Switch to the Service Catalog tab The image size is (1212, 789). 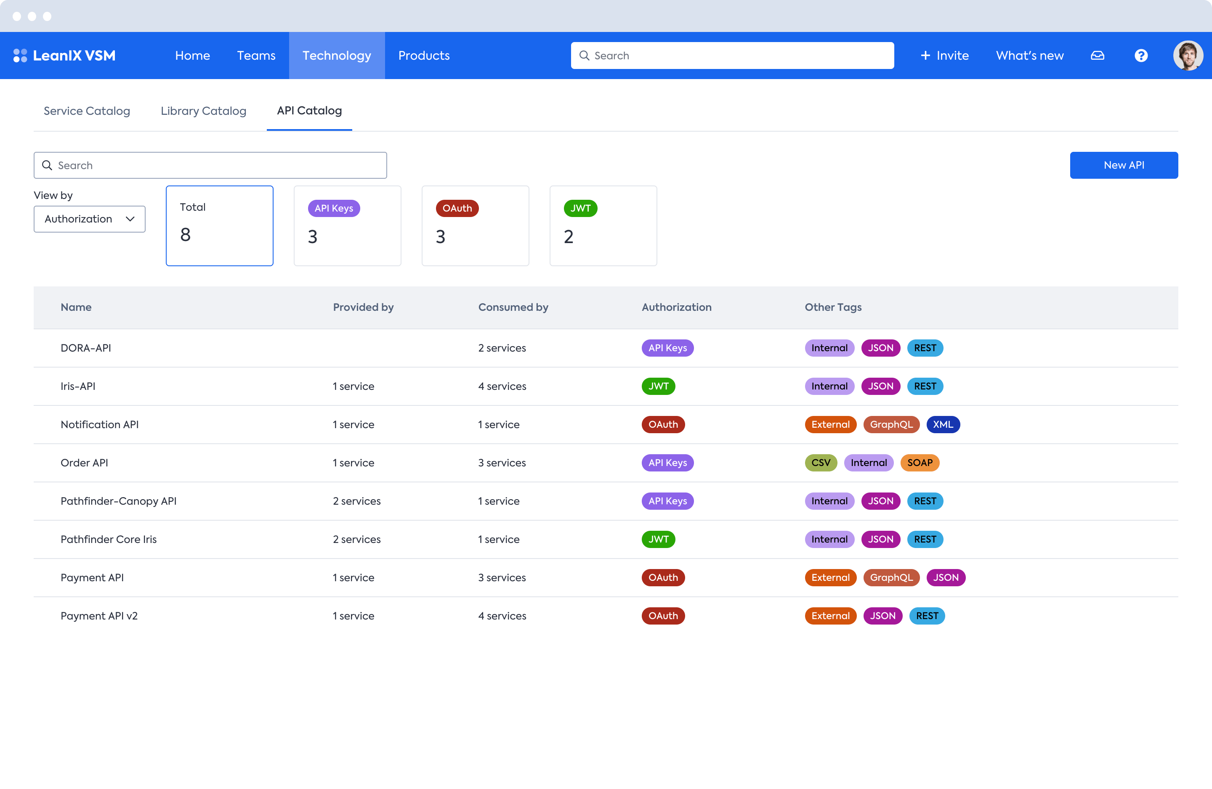tap(87, 111)
